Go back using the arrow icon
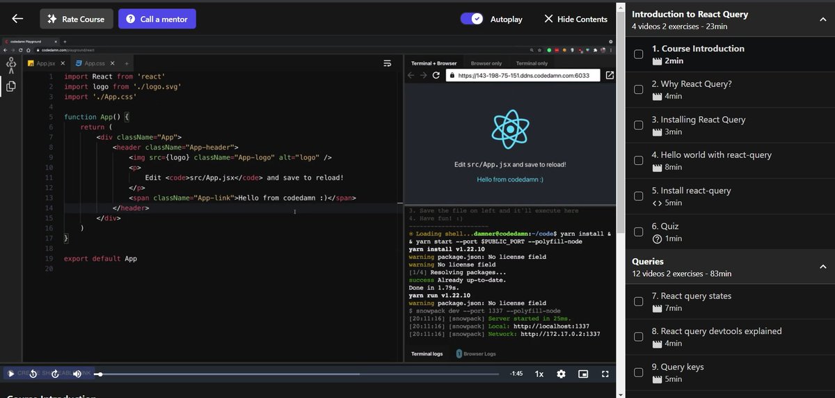This screenshot has height=398, width=835. tap(17, 19)
